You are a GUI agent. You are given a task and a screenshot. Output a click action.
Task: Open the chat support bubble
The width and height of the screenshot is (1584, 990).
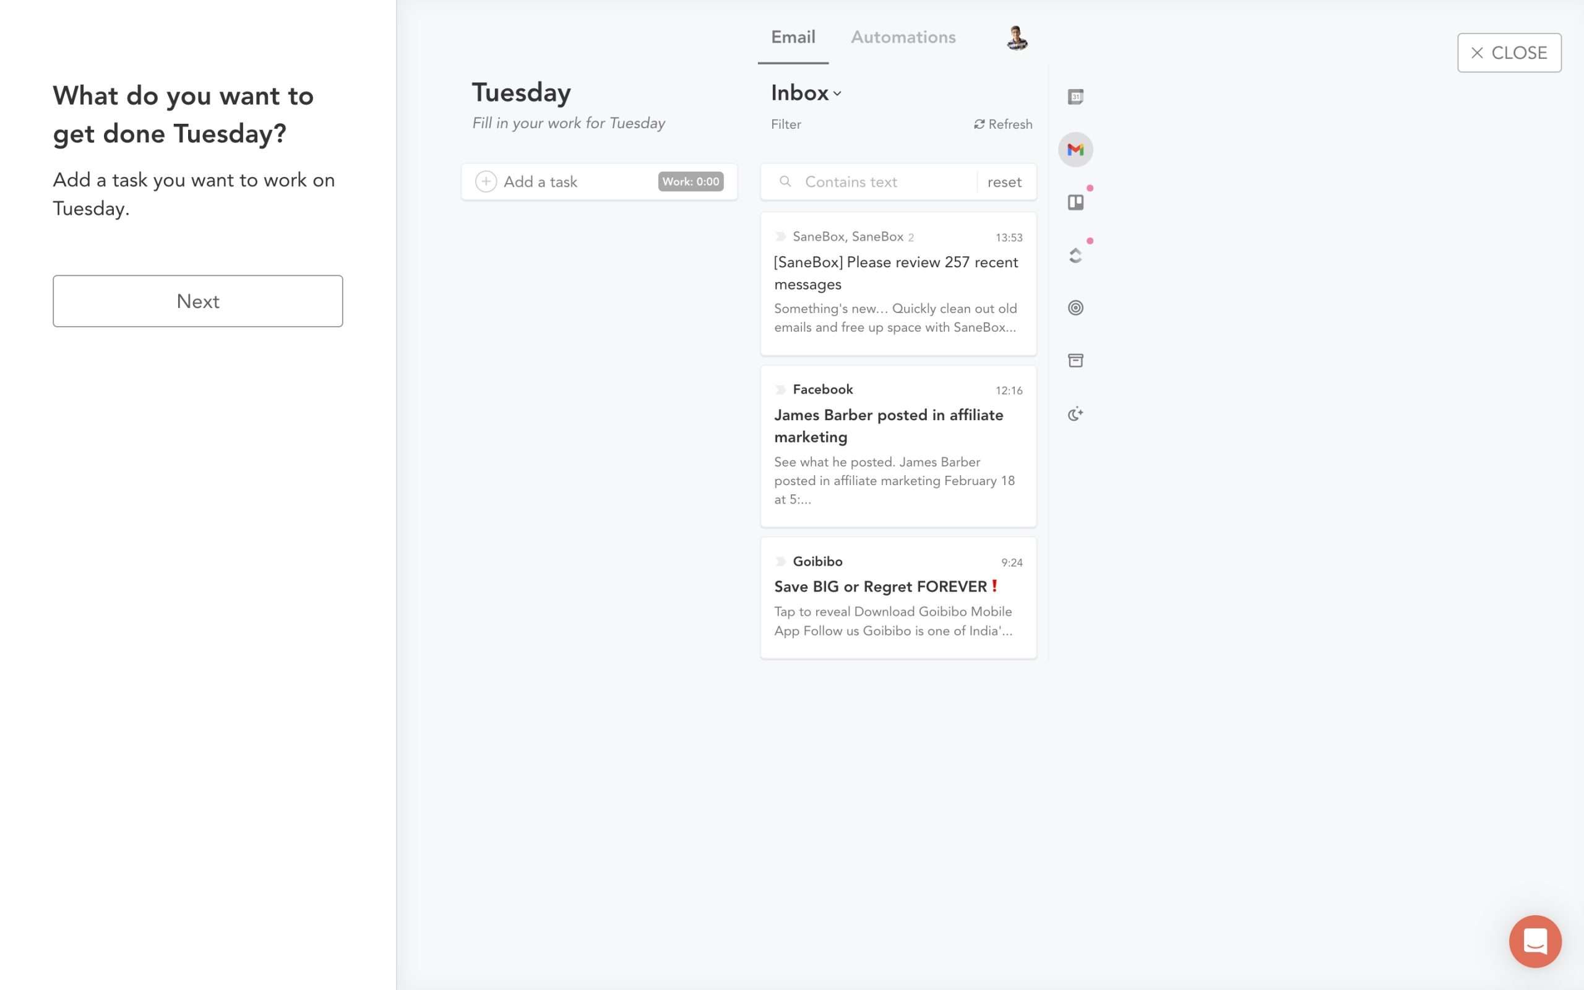pyautogui.click(x=1535, y=941)
